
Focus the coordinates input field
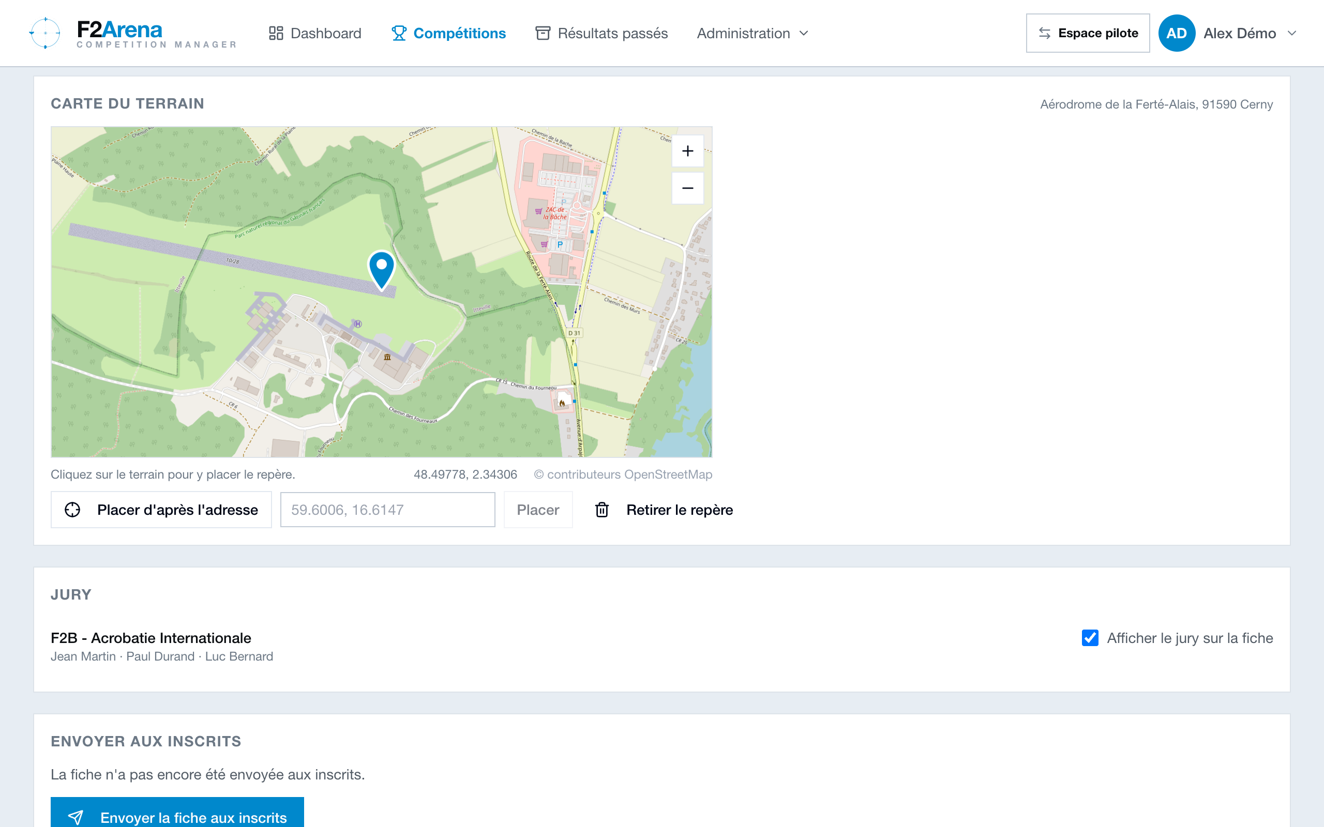click(387, 510)
